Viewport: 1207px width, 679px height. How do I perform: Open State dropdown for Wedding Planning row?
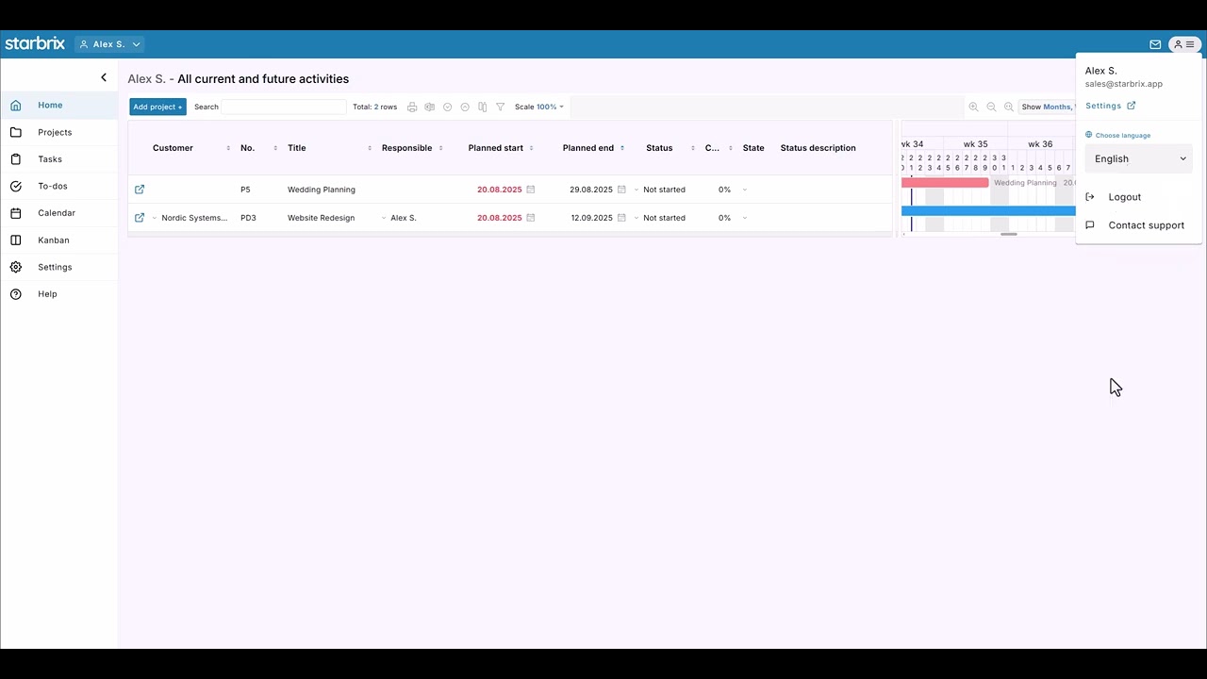tap(745, 190)
